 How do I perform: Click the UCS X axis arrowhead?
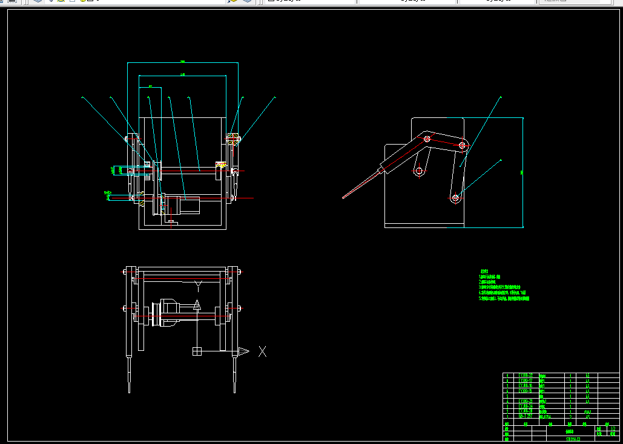tap(243, 351)
